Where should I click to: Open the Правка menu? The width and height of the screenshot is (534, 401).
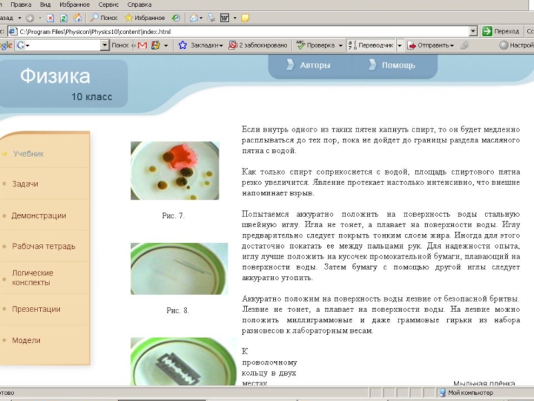21,5
